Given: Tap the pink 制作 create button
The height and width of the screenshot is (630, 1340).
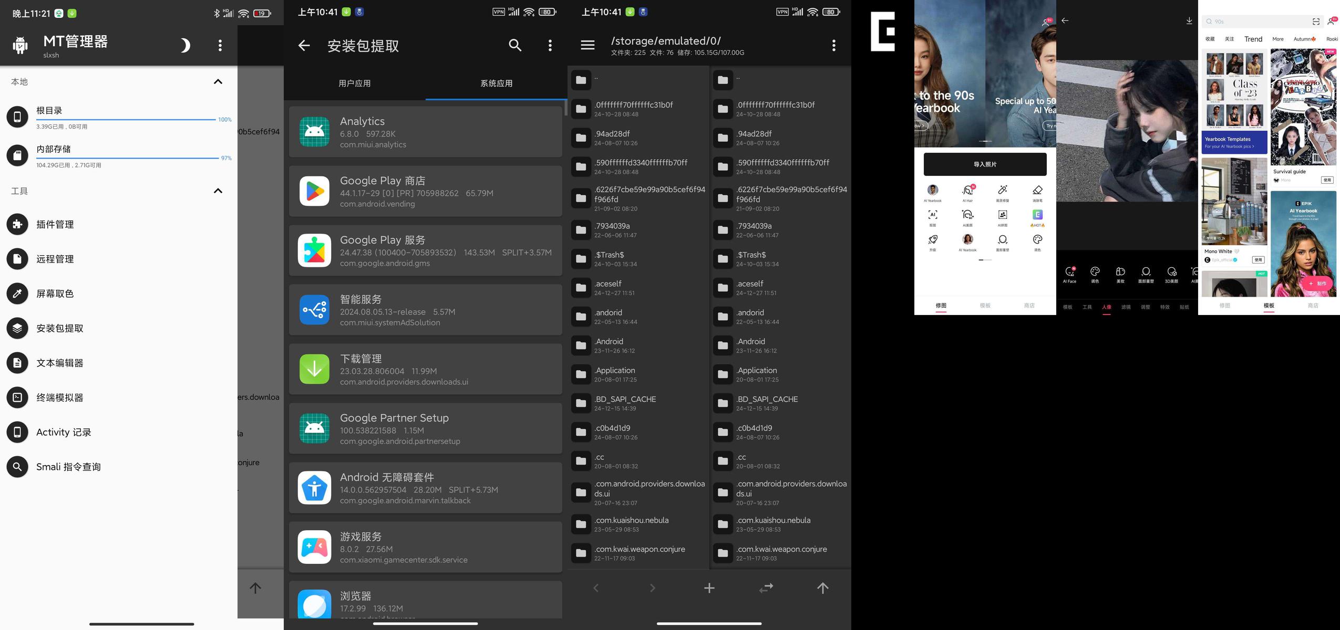Looking at the screenshot, I should (x=1317, y=283).
